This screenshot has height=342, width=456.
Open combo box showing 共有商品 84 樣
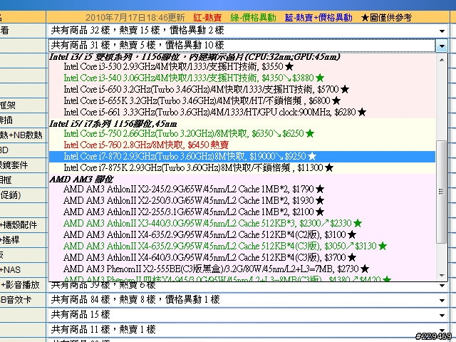247,300
